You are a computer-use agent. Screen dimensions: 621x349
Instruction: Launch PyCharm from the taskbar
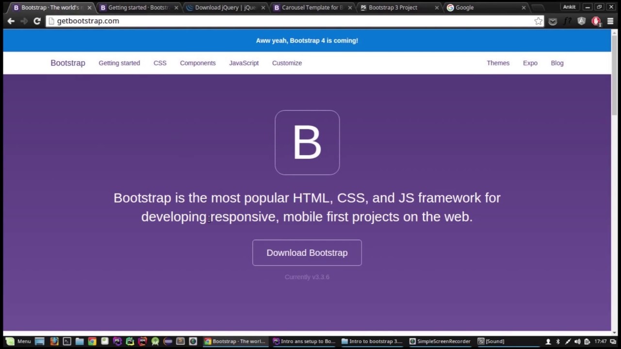pos(130,341)
